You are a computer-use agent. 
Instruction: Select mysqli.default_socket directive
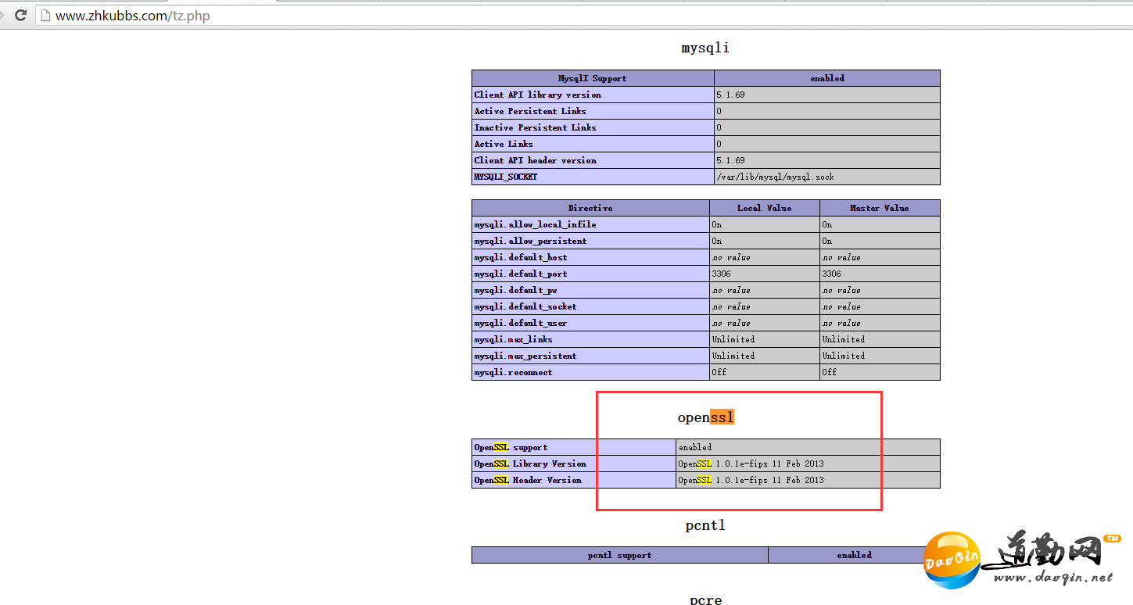(x=525, y=306)
